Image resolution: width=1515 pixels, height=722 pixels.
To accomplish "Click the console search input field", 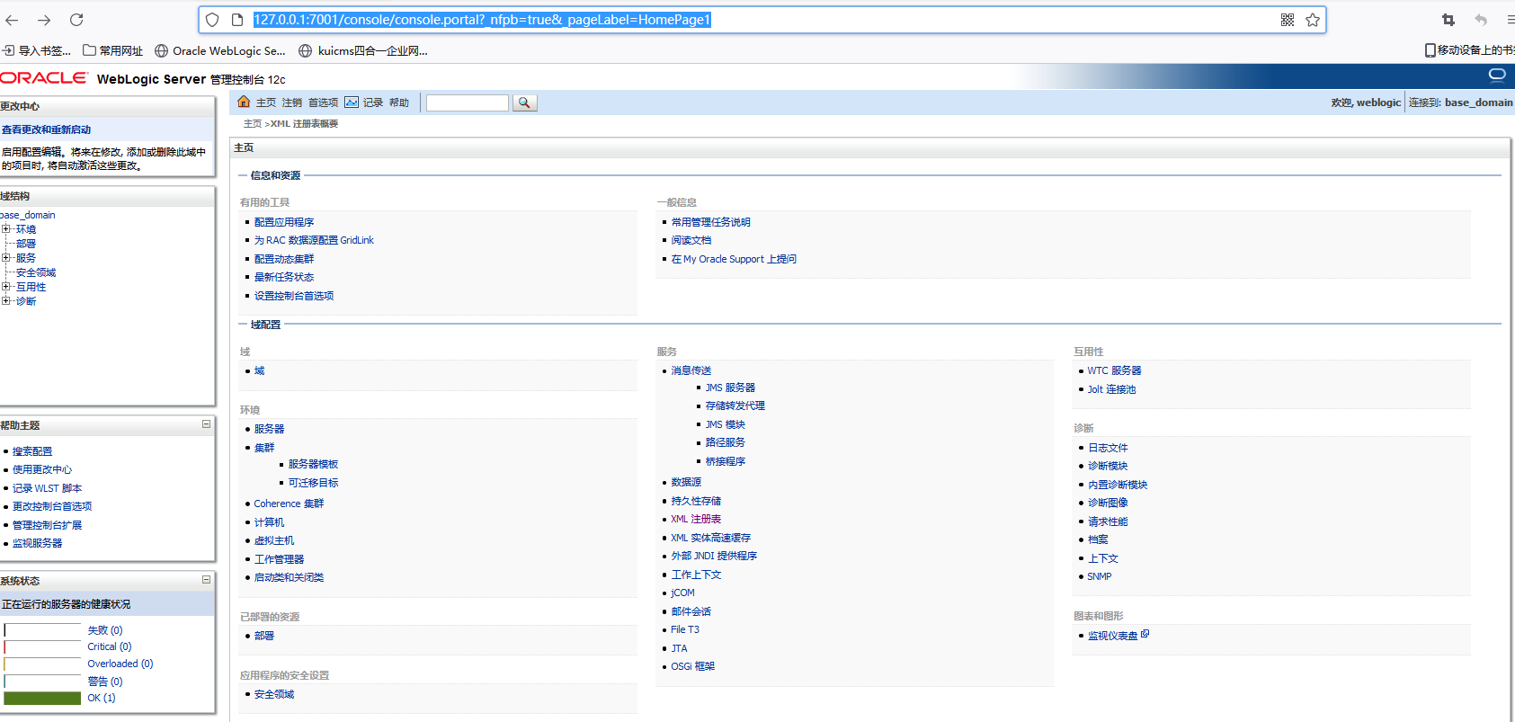I will point(468,103).
